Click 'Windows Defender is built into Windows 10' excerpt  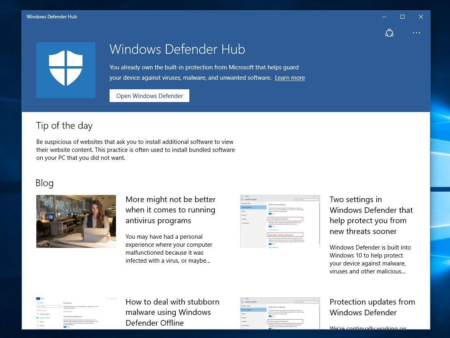click(370, 259)
